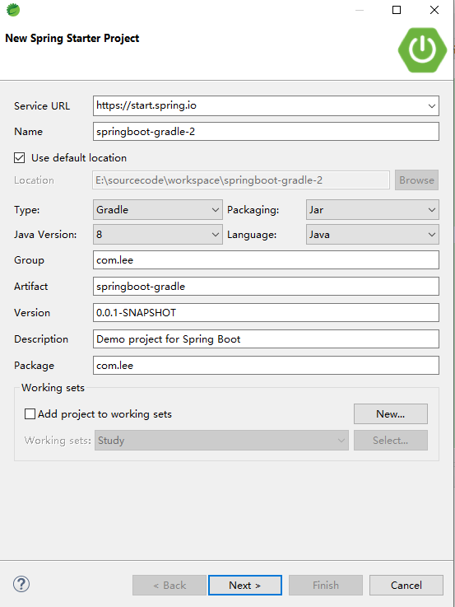Click into the Artifact field

click(266, 287)
